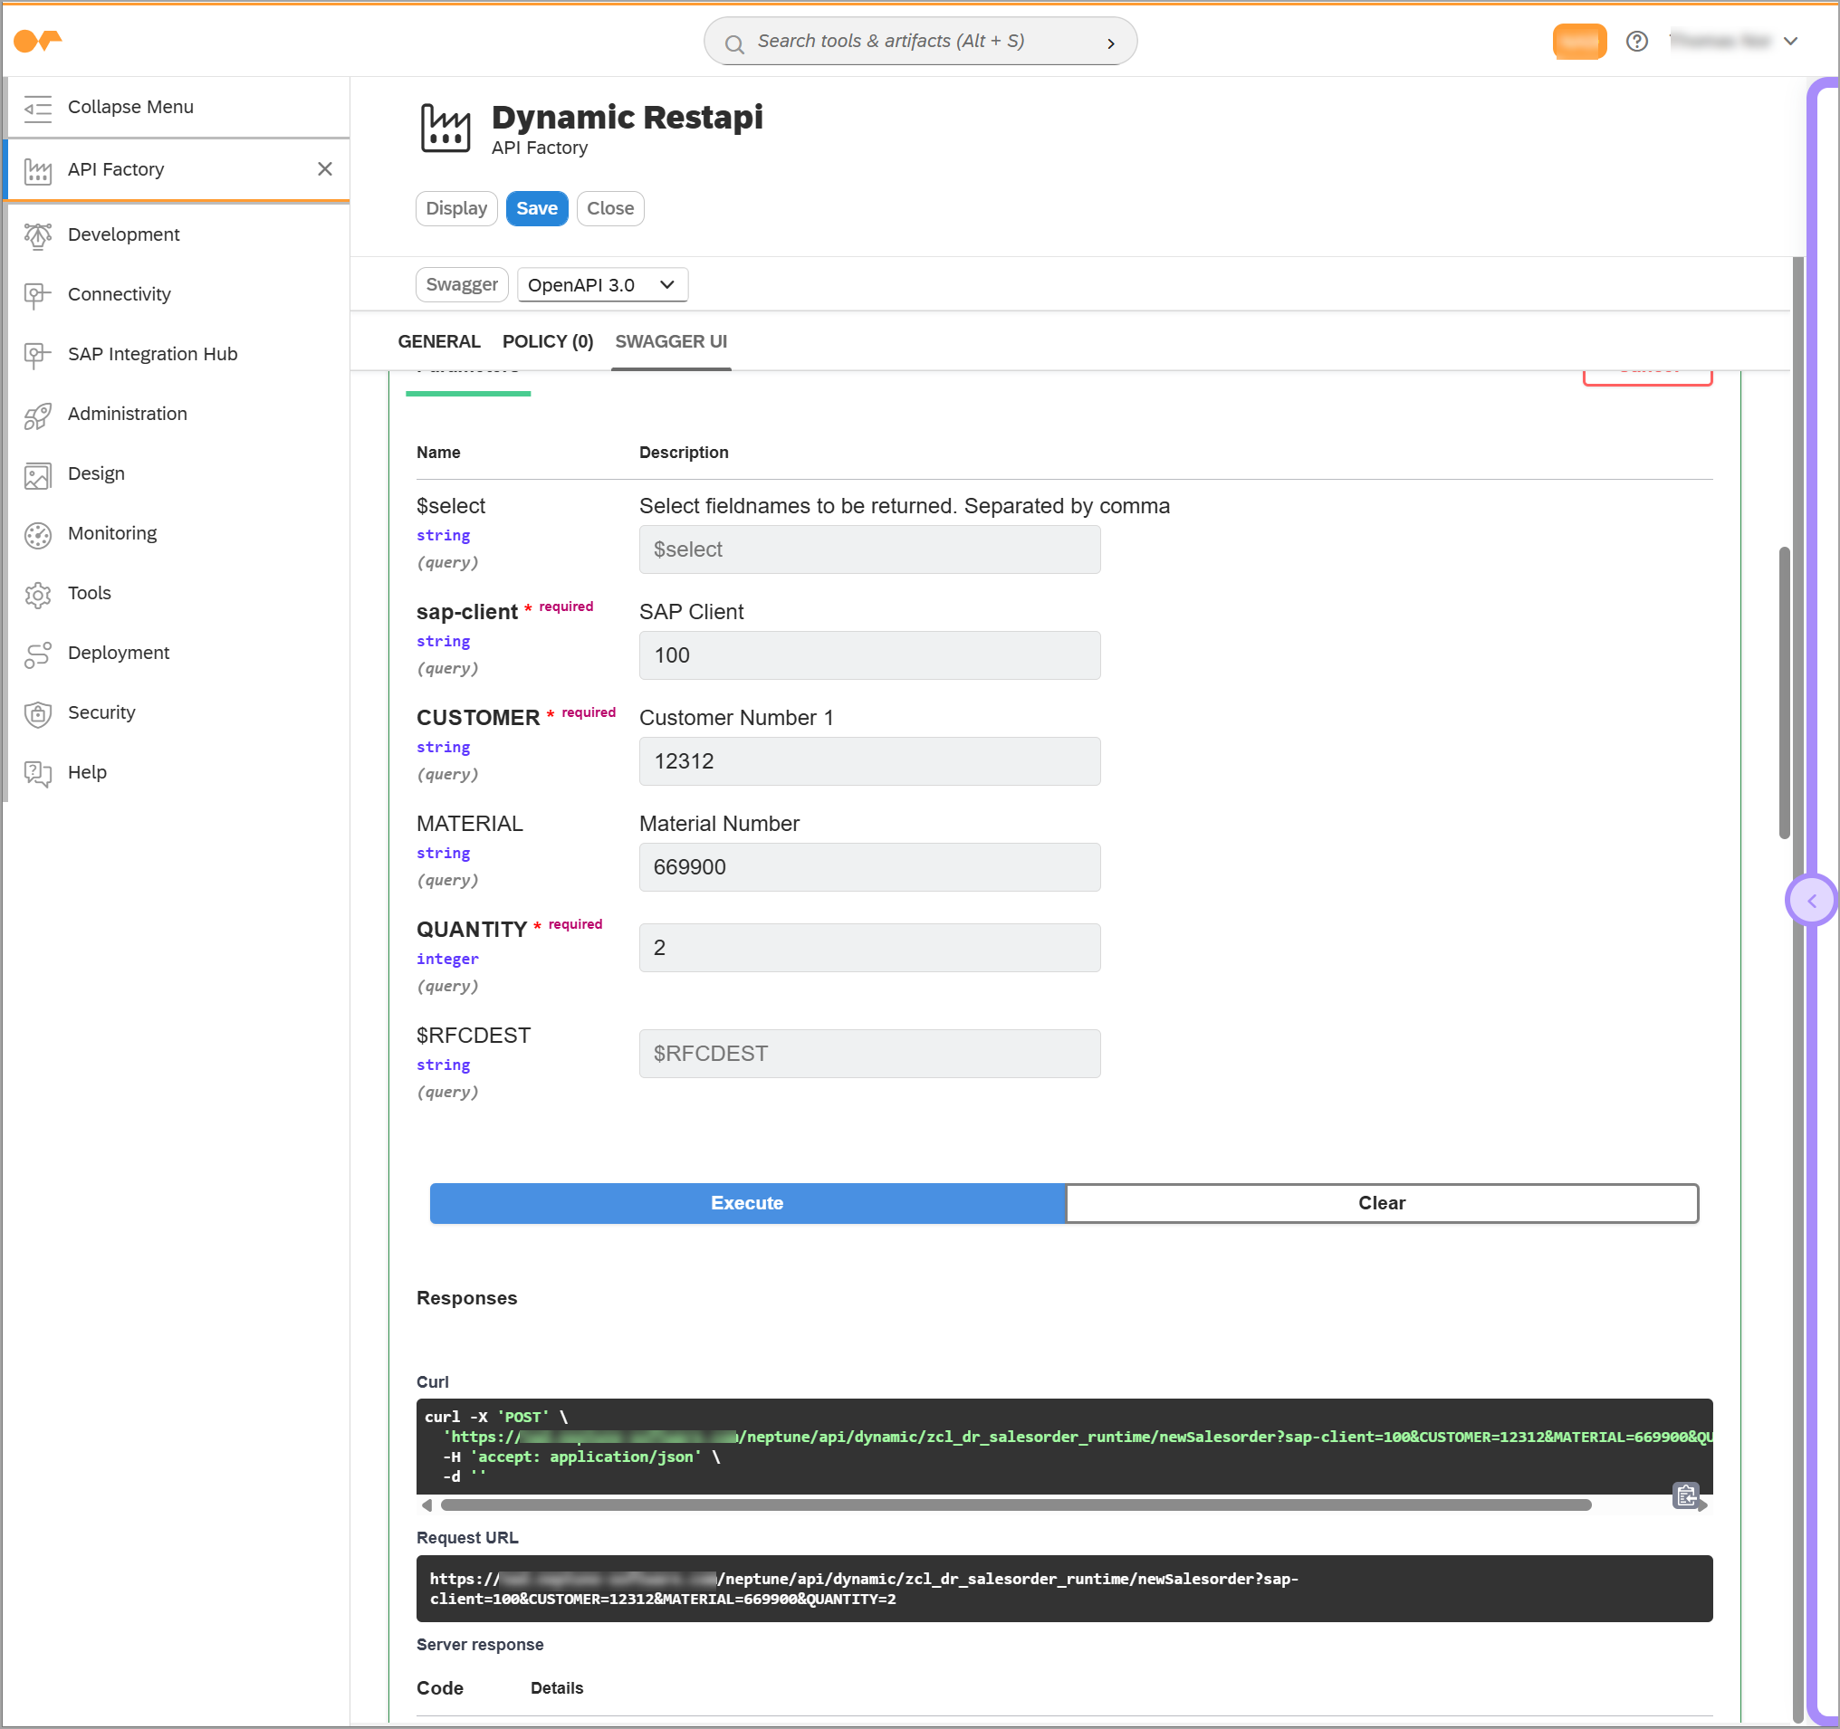This screenshot has height=1729, width=1840.
Task: Save the Dynamic Restapi
Action: 537,208
